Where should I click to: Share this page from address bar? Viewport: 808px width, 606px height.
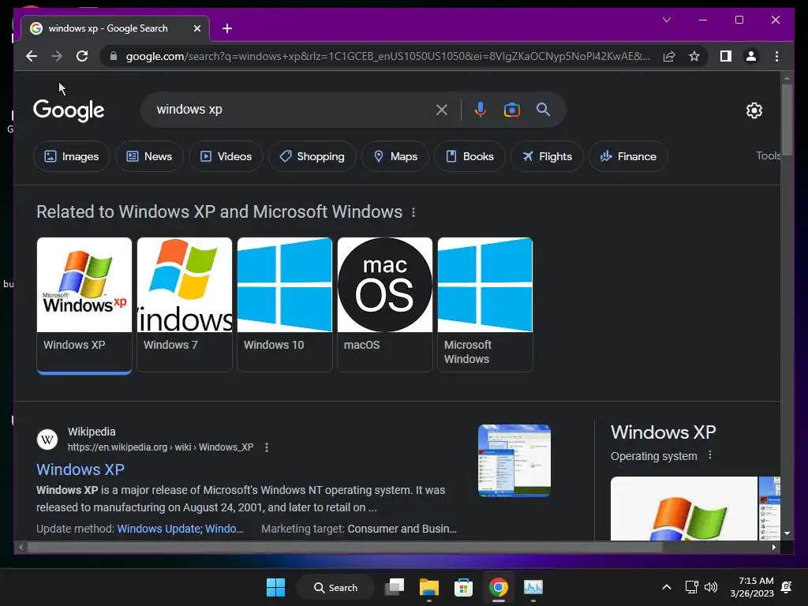[x=669, y=56]
